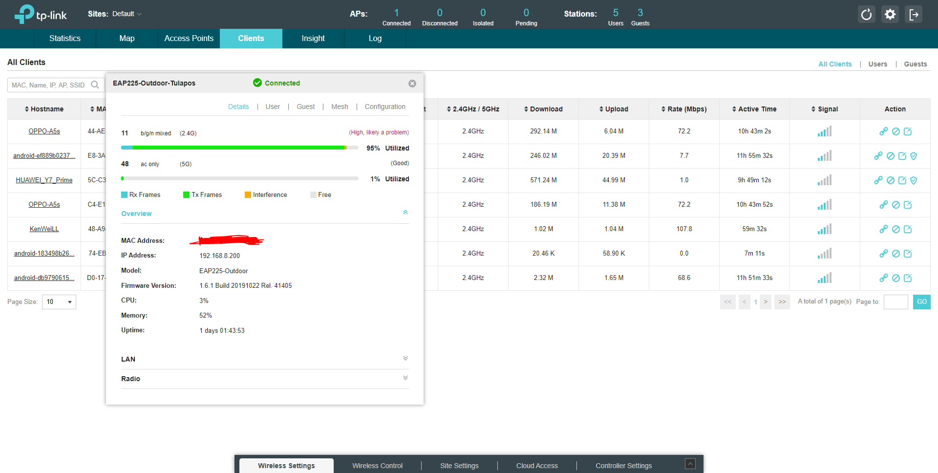This screenshot has width=938, height=473.
Task: Click edit icon for android-db9790615 row
Action: 908,278
